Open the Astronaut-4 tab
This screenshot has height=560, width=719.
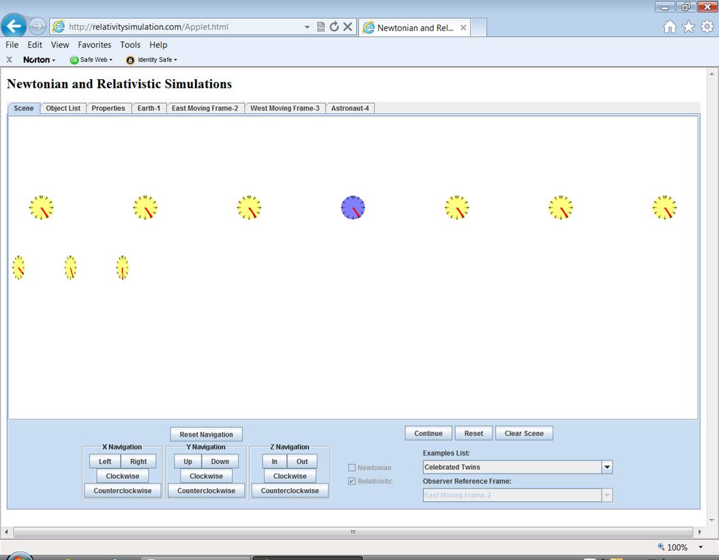350,108
